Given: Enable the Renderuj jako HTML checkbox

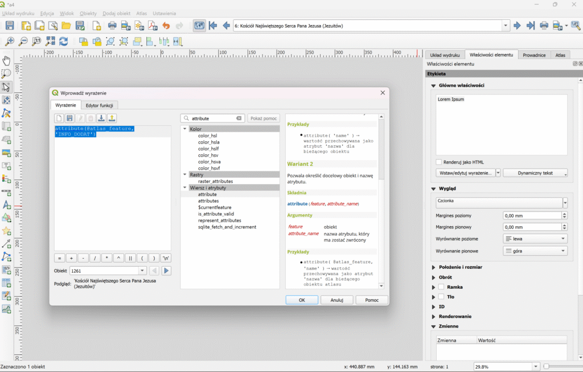Looking at the screenshot, I should click(440, 162).
